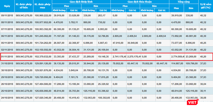Click the 2.774.569,40 total buy cell
Image resolution: width=213 pixels, height=108 pixels.
177,56
